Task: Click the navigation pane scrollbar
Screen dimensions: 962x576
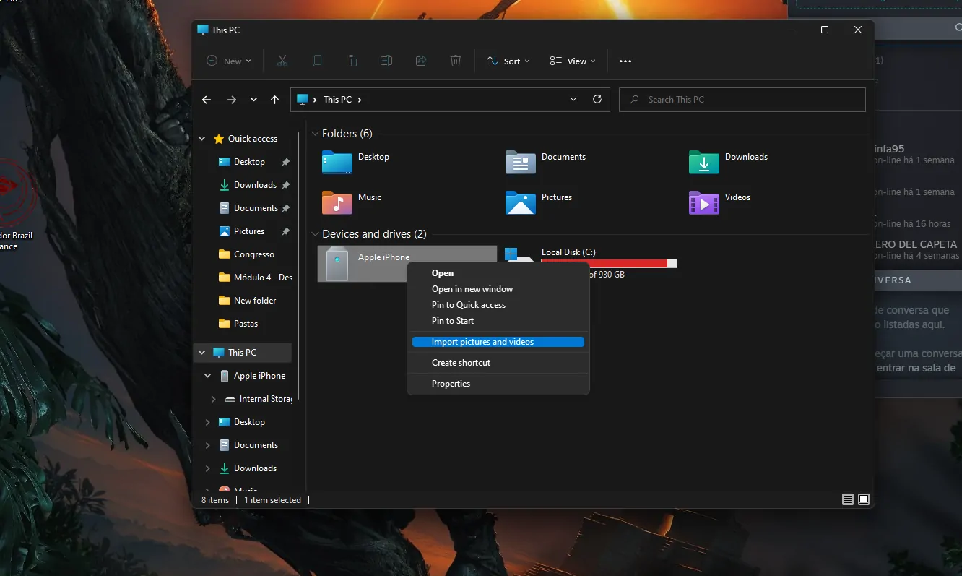Action: click(298, 267)
